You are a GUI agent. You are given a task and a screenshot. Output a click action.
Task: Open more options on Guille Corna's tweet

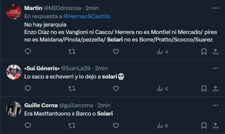[x=215, y=105]
